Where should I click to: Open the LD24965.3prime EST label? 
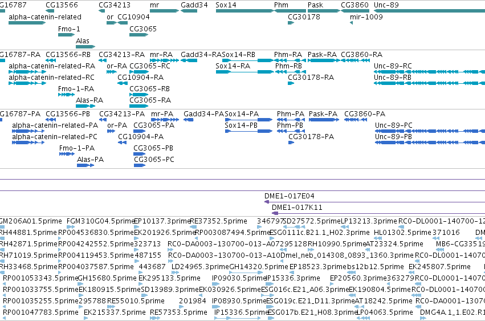click(x=200, y=267)
